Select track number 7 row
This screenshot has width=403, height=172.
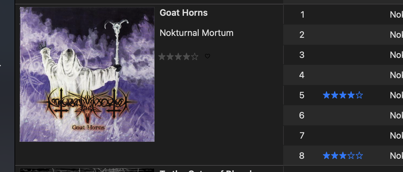click(343, 135)
